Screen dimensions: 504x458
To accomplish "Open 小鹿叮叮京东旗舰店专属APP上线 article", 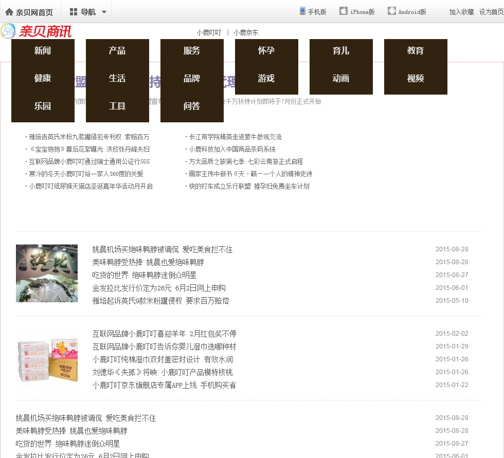I will point(164,386).
